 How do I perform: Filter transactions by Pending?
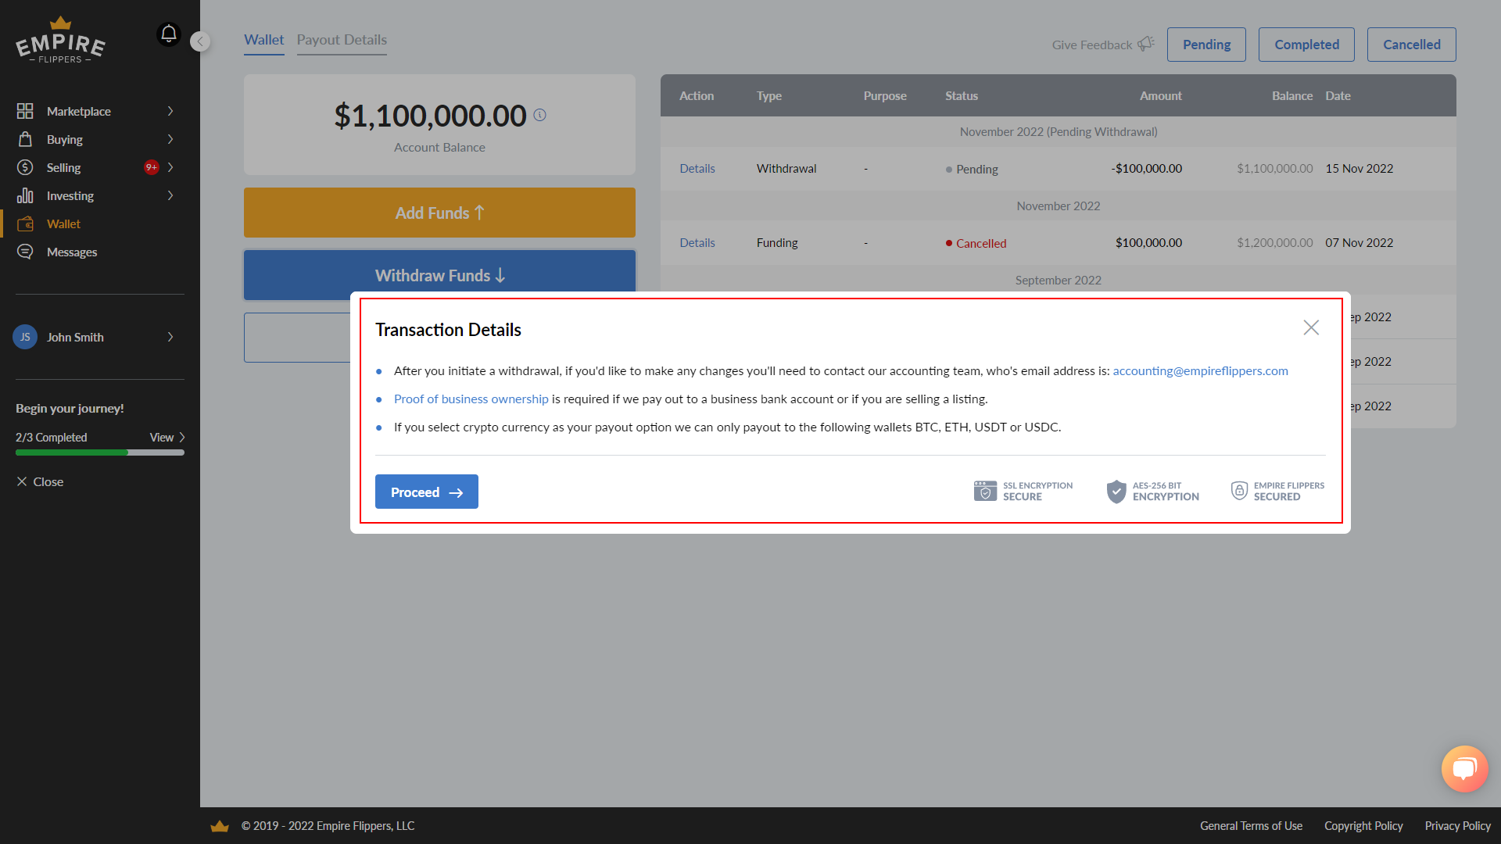pos(1206,45)
